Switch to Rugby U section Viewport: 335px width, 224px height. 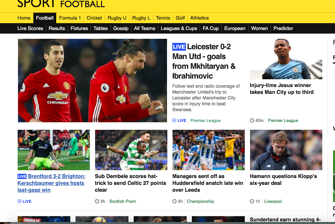[117, 18]
